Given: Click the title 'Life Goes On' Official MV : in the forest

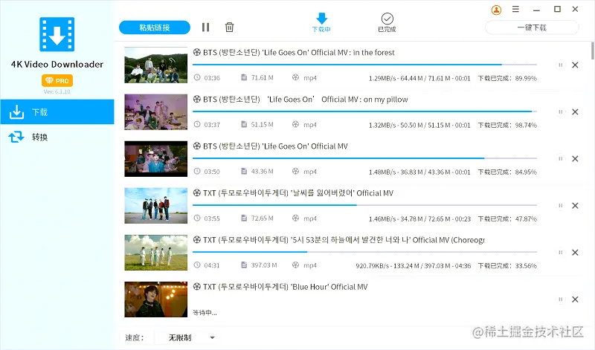Looking at the screenshot, I should (x=299, y=52).
